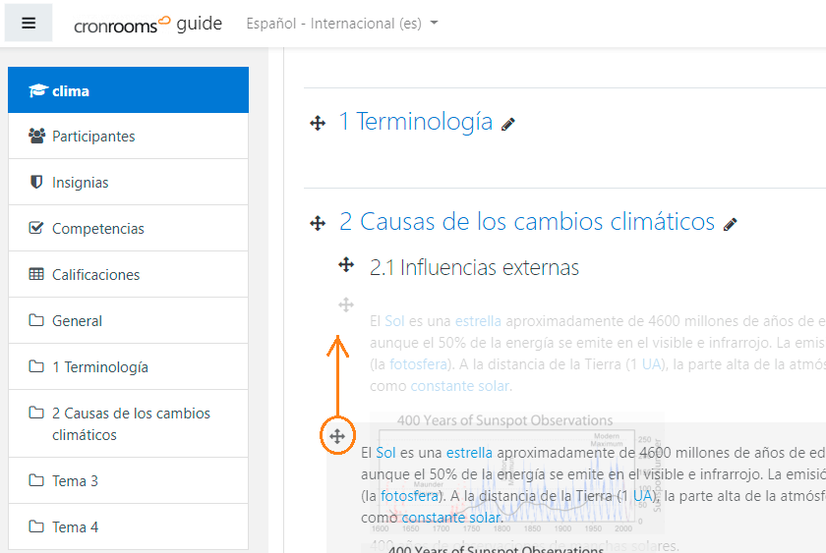Click the move handle beside 1 Terminología heading
This screenshot has height=553, width=826.
(x=318, y=124)
